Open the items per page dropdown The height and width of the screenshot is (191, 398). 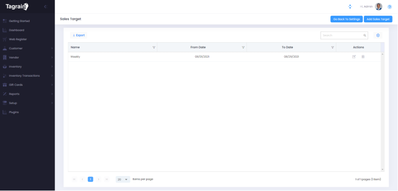pos(123,179)
